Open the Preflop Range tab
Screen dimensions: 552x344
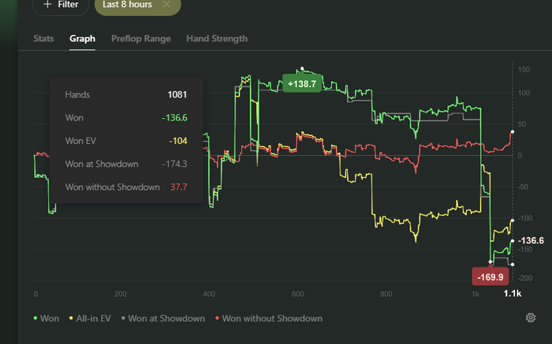(140, 38)
